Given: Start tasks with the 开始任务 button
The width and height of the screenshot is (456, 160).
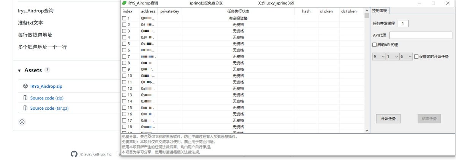Looking at the screenshot, I should click(x=388, y=118).
